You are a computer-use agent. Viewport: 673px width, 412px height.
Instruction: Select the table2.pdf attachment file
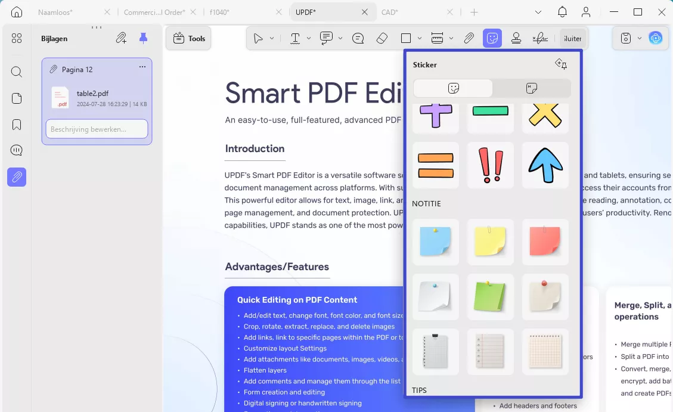click(x=99, y=98)
